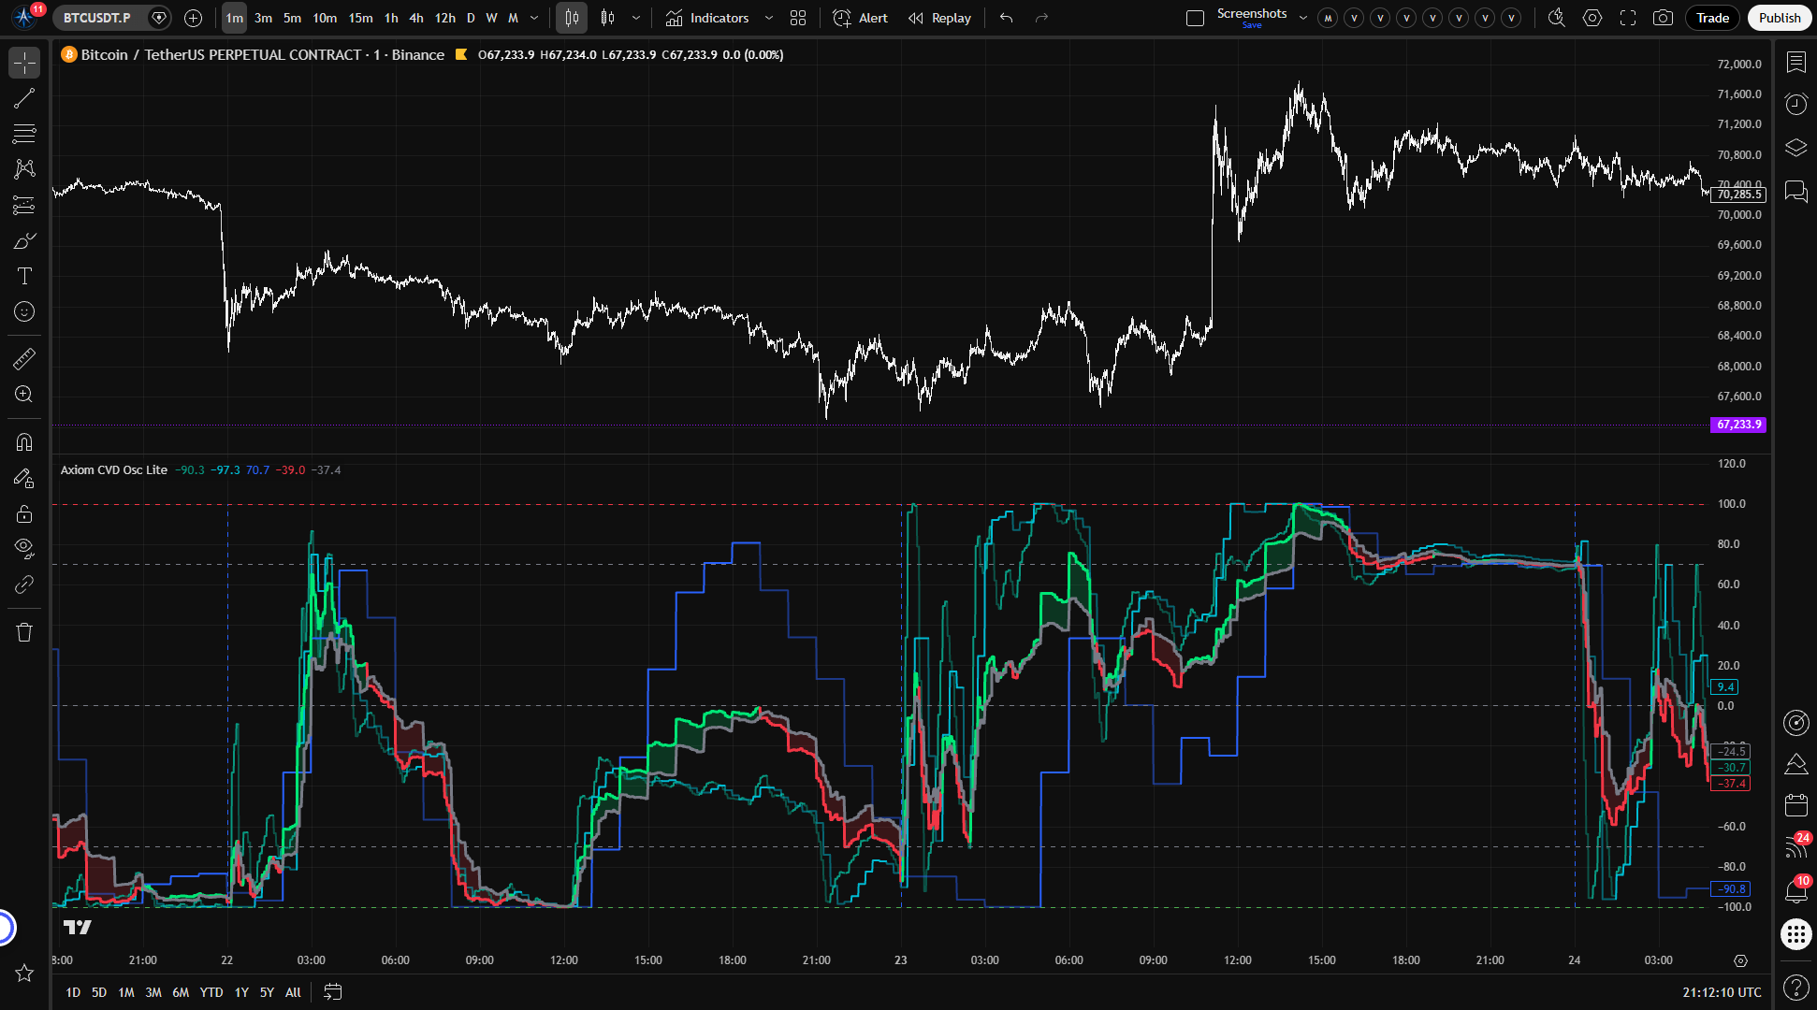
Task: Activate the magnet mode icon
Action: pyautogui.click(x=24, y=442)
